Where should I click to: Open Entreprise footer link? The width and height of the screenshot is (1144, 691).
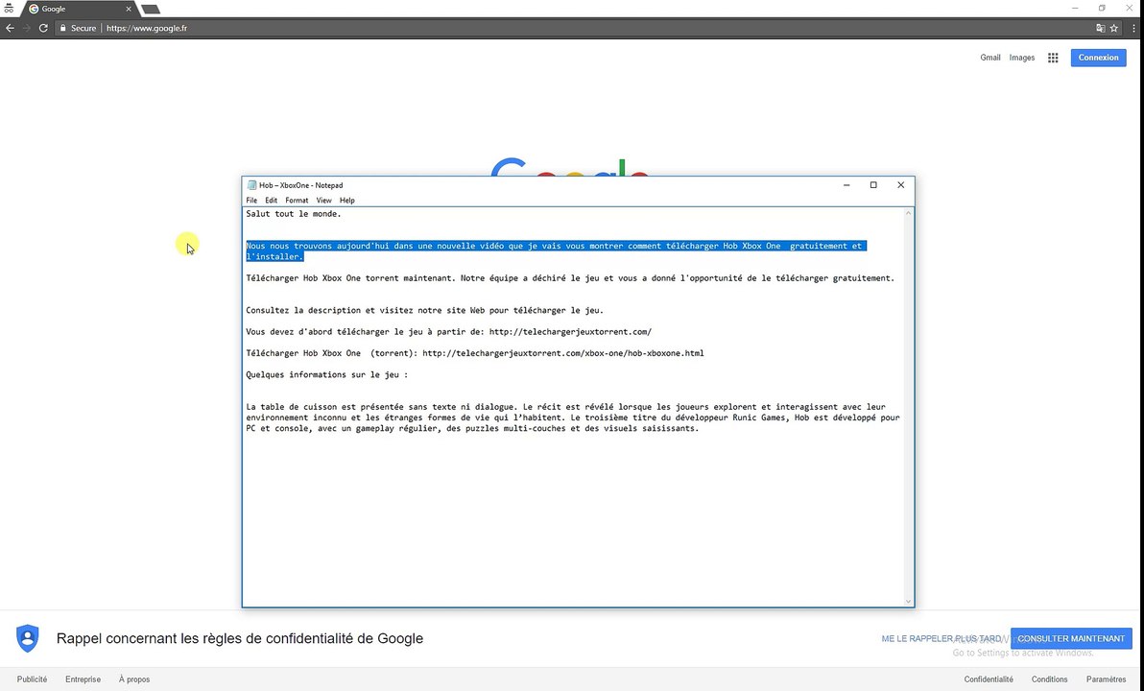[83, 679]
